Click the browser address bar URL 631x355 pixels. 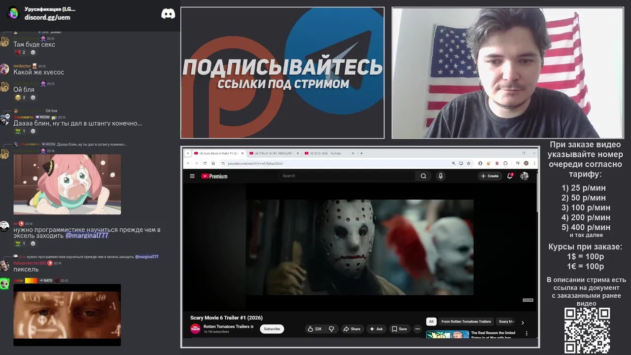(255, 163)
